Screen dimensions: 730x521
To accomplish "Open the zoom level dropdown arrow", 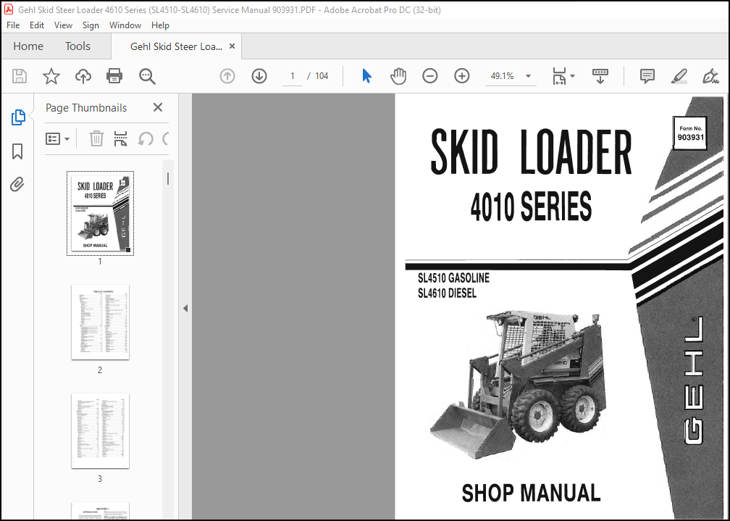I will [529, 76].
